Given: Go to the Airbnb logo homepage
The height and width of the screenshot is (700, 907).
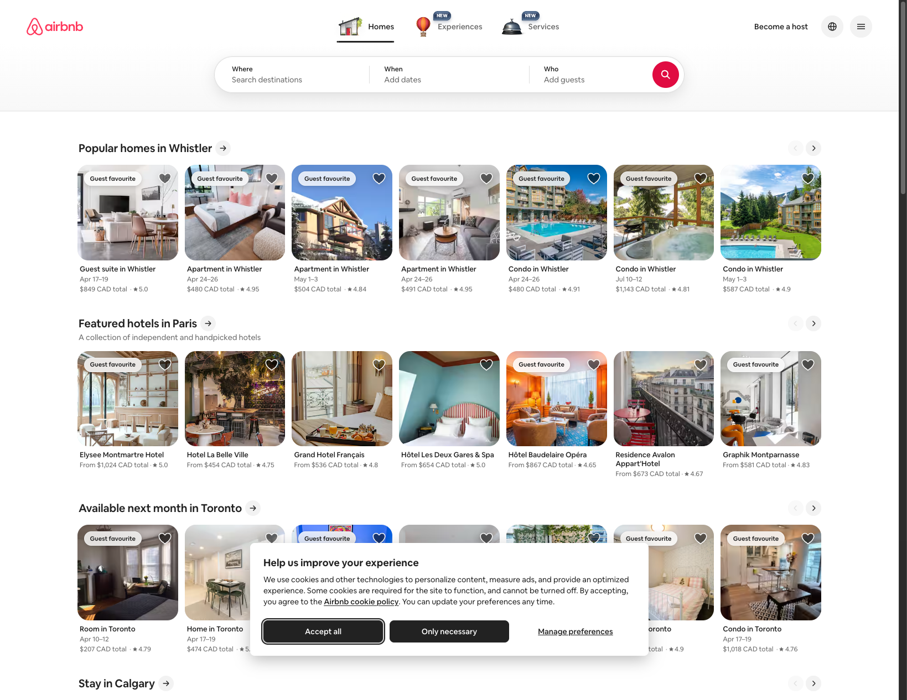Looking at the screenshot, I should point(55,27).
